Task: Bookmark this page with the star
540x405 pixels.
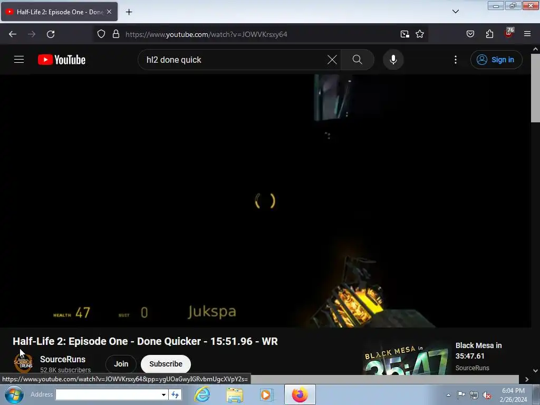Action: coord(419,34)
